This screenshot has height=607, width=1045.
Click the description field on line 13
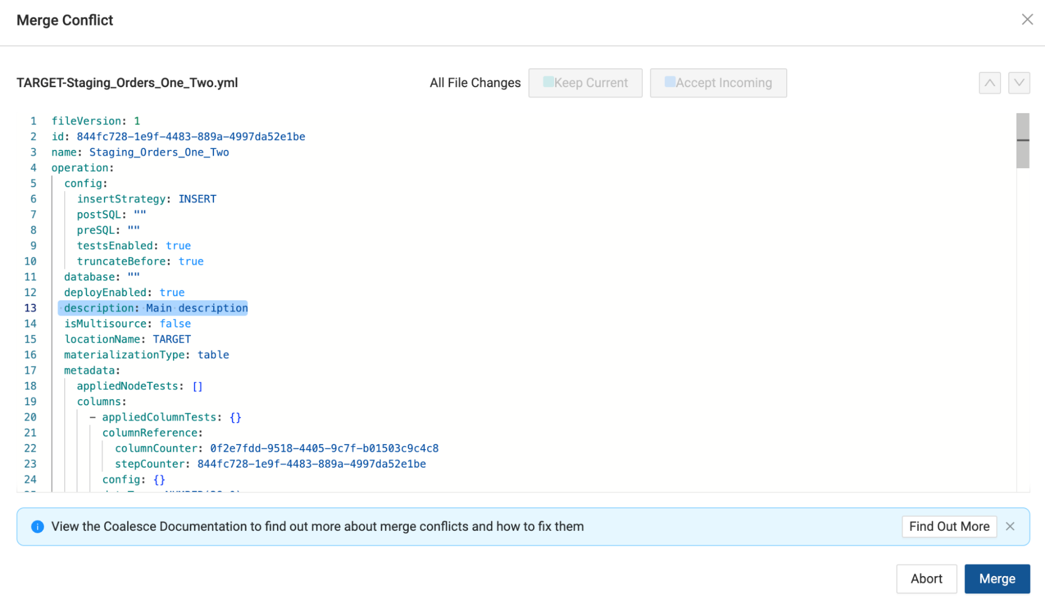coord(155,307)
